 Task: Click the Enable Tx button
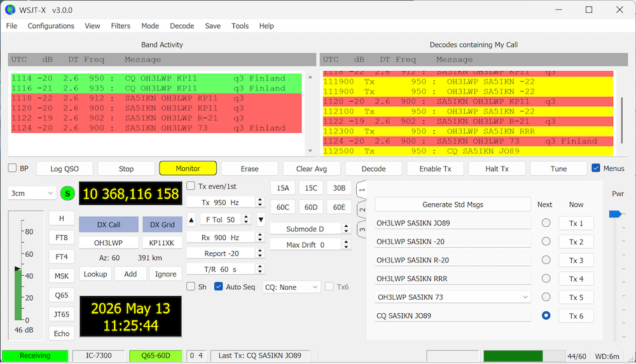[435, 168]
